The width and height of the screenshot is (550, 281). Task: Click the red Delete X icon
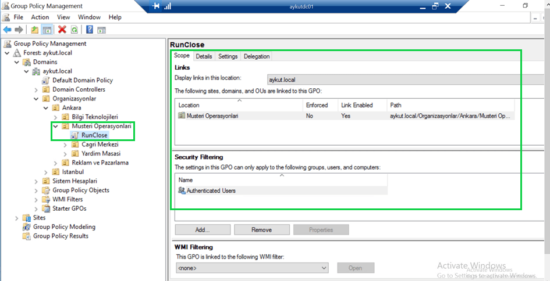62,30
